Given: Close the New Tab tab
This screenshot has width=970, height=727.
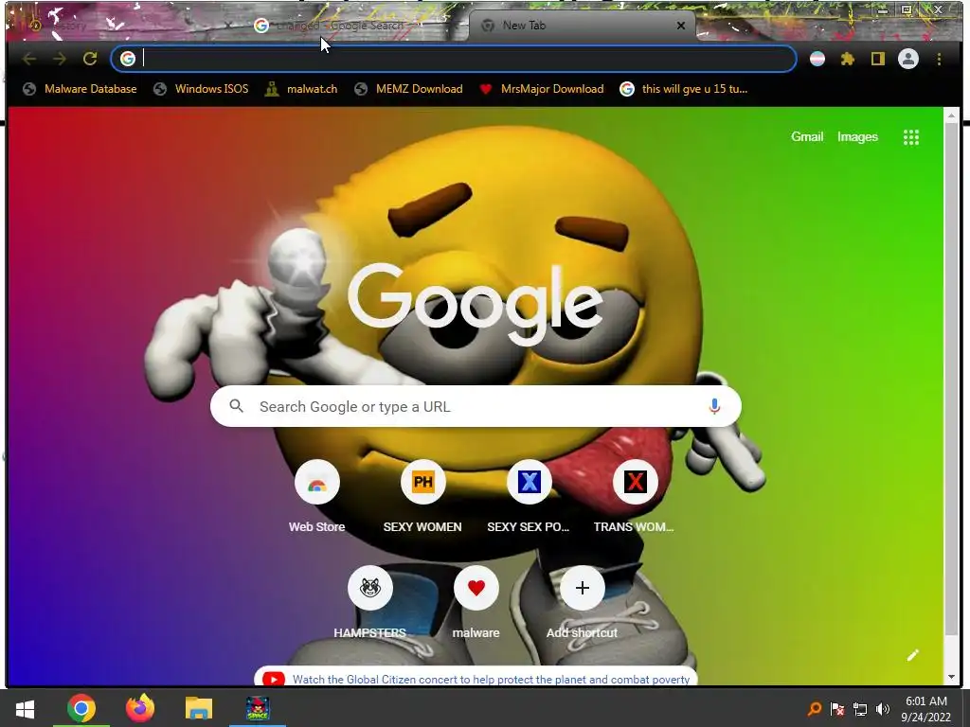Looking at the screenshot, I should [681, 26].
